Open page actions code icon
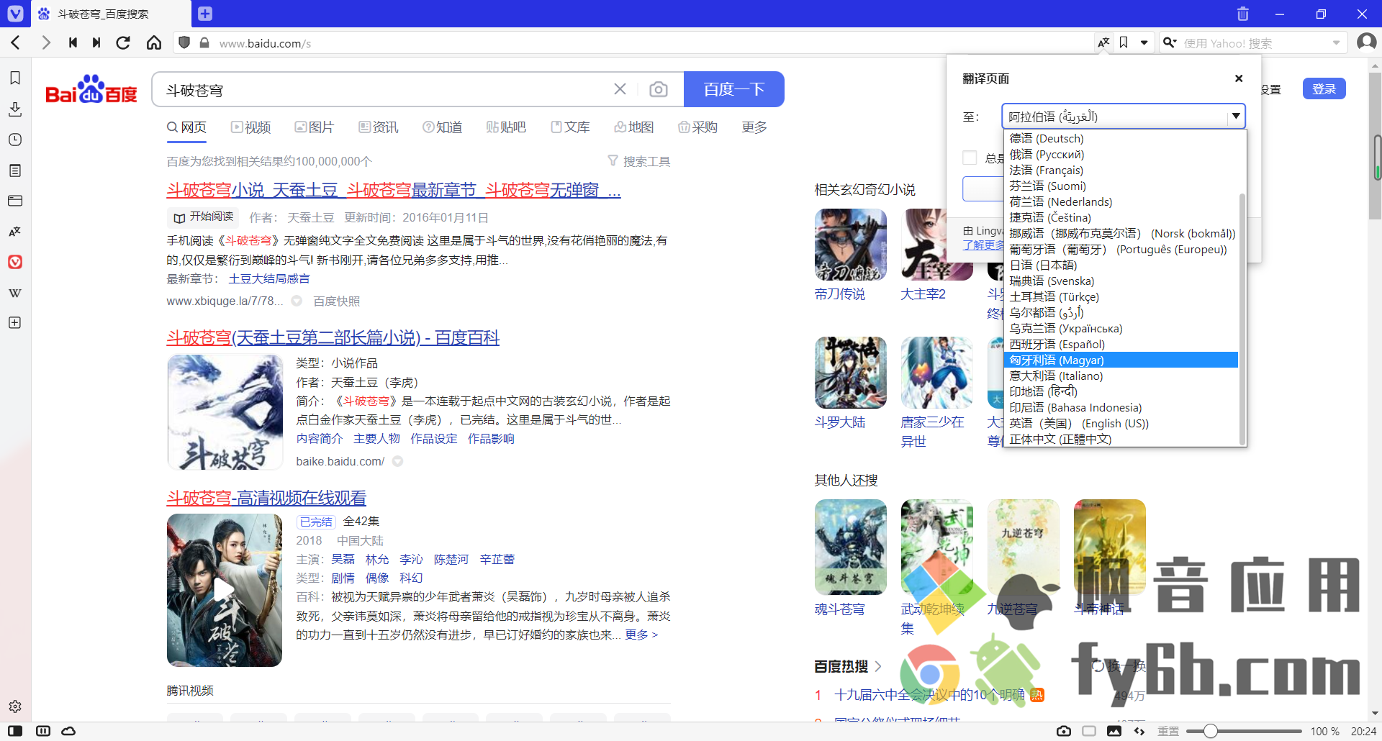Viewport: 1382px width, 741px height. (1139, 731)
